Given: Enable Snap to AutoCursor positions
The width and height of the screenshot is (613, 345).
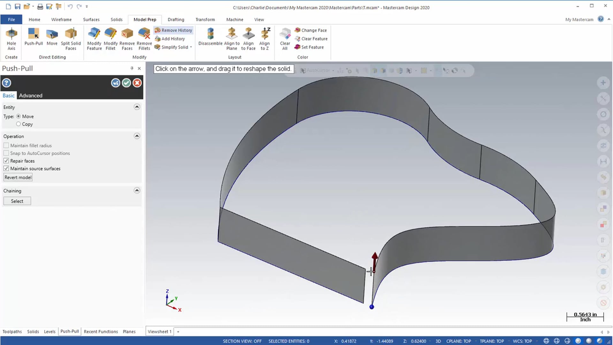Looking at the screenshot, I should [x=6, y=153].
